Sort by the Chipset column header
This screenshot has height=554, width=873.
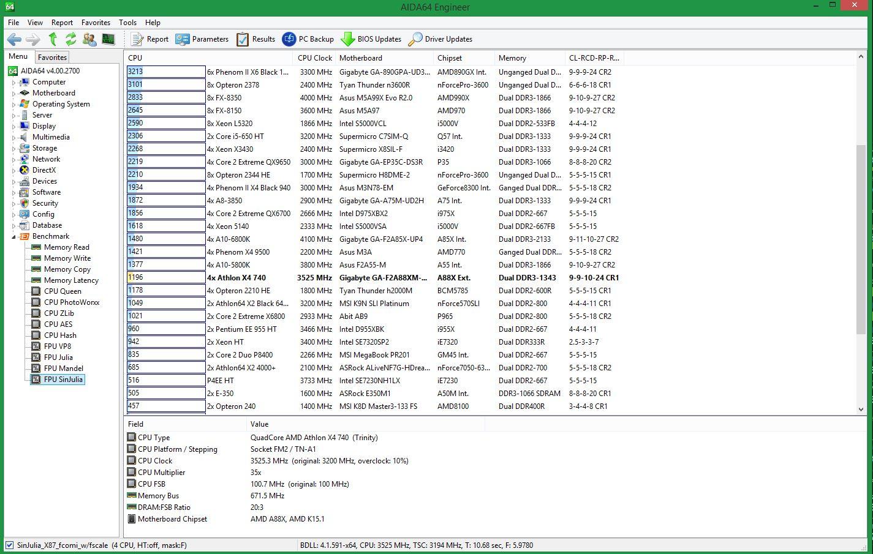pyautogui.click(x=464, y=58)
